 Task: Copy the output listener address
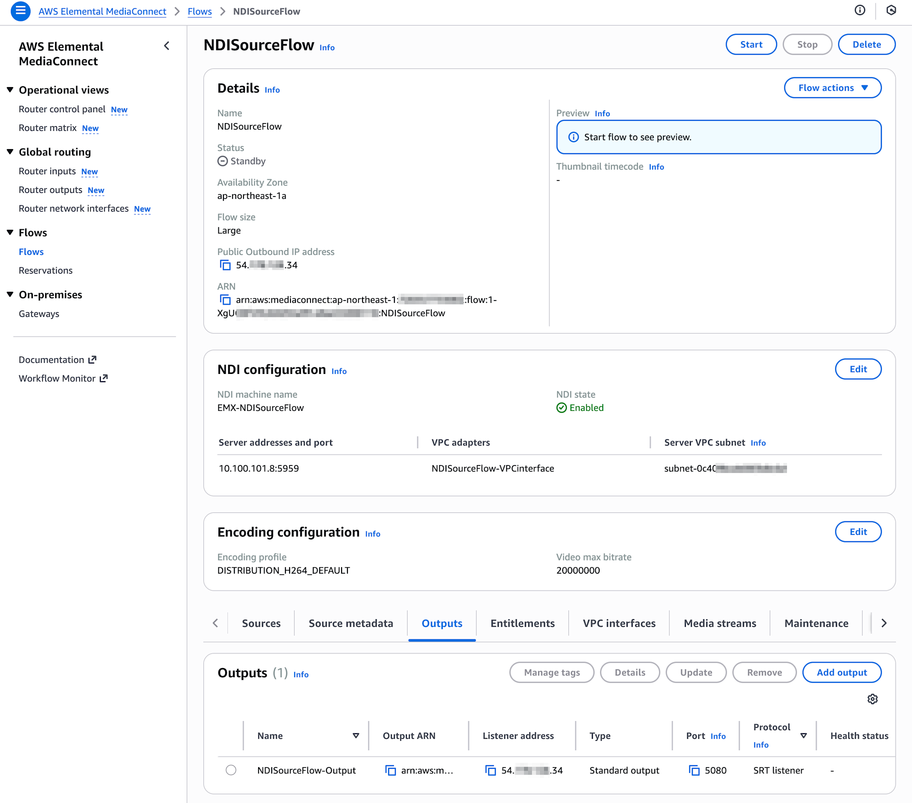click(491, 770)
